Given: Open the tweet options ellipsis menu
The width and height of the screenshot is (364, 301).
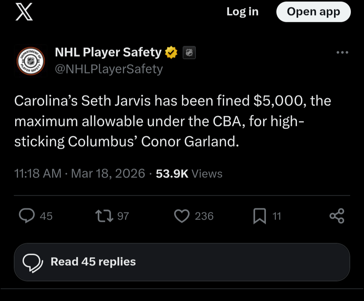Looking at the screenshot, I should pyautogui.click(x=342, y=52).
